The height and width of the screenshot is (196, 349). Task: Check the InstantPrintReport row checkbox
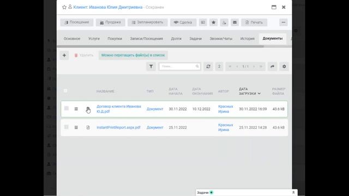coord(67,127)
